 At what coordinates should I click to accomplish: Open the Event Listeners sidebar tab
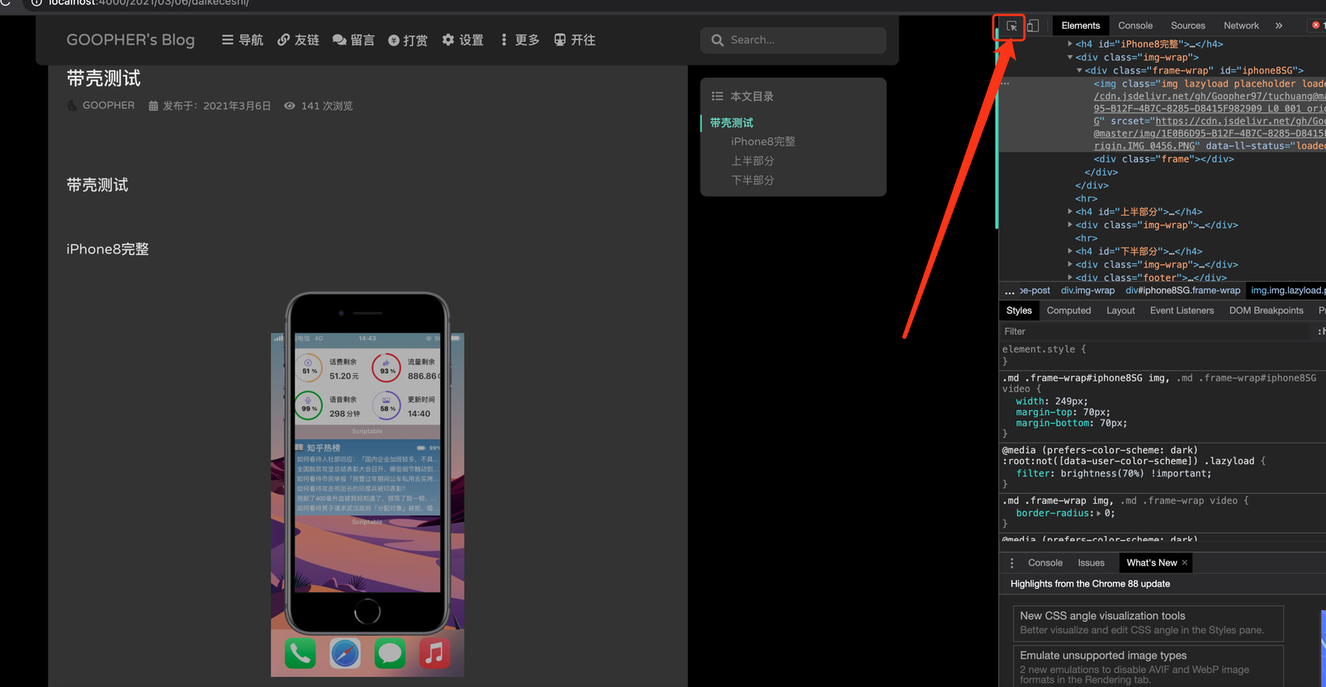[1182, 310]
